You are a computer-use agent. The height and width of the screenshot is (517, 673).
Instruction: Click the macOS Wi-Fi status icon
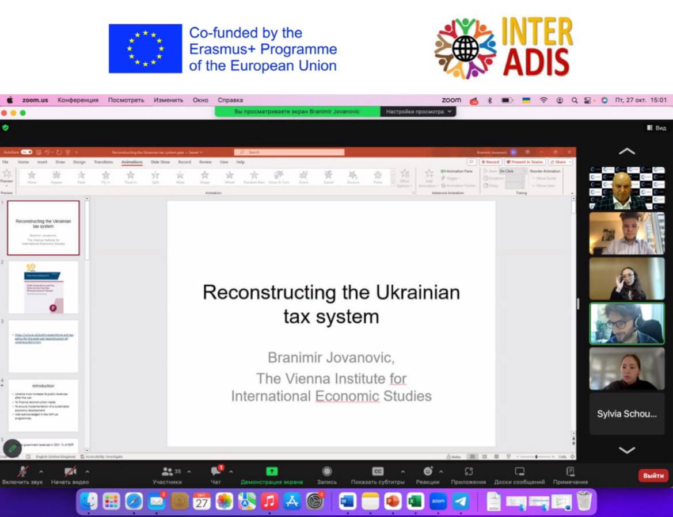click(x=543, y=100)
